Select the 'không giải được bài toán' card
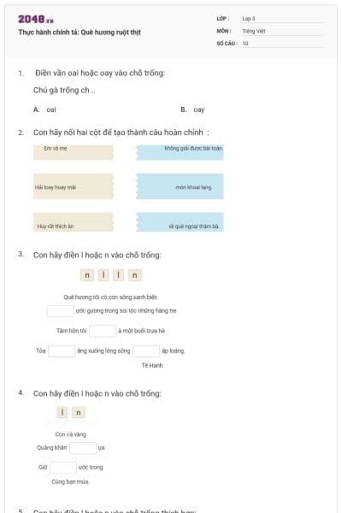 pyautogui.click(x=180, y=152)
